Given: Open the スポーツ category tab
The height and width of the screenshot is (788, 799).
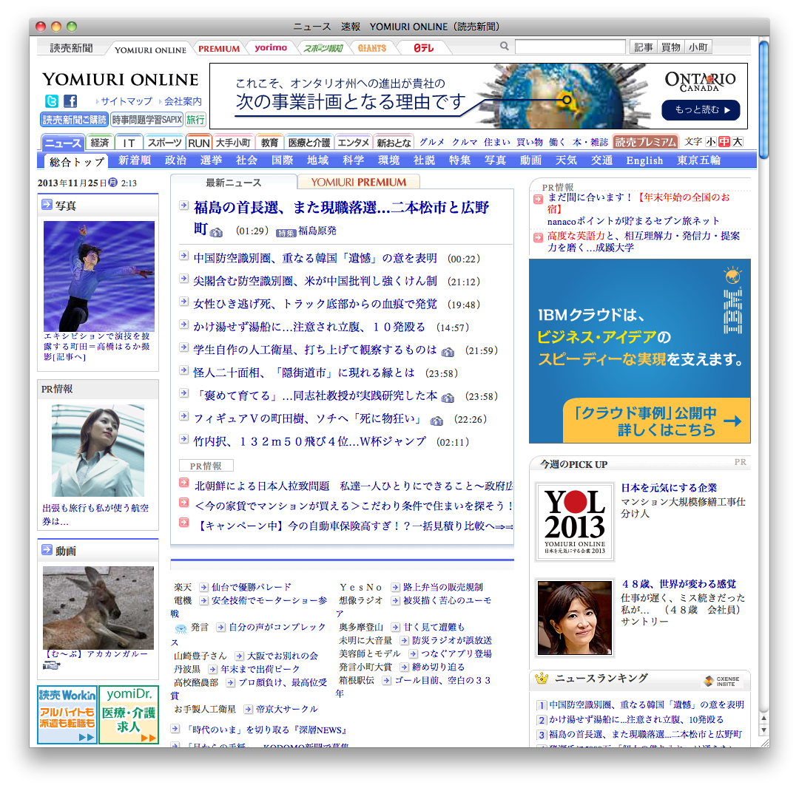Looking at the screenshot, I should point(164,143).
